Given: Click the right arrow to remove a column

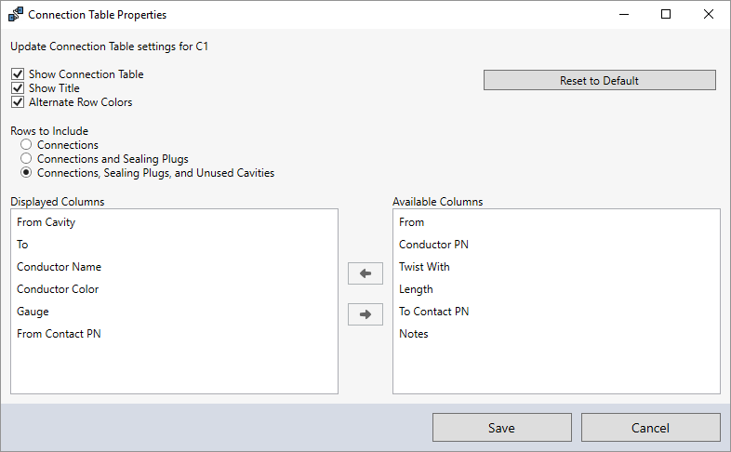Looking at the screenshot, I should pyautogui.click(x=365, y=314).
